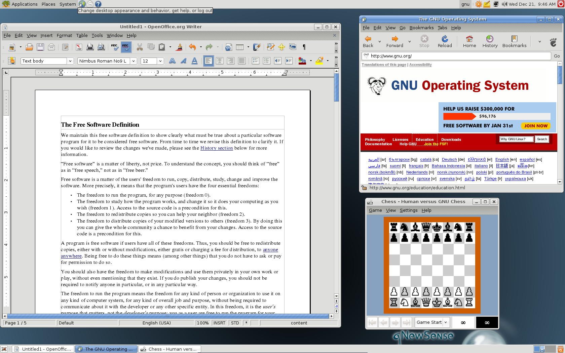
Task: Paste clipboard into Writer
Action: 162,47
